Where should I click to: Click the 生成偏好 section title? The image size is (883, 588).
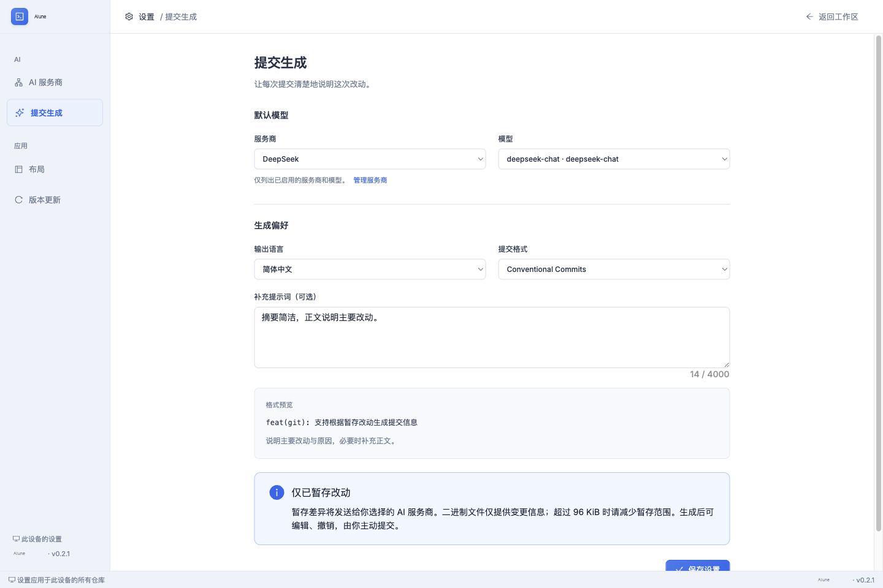[x=271, y=225]
